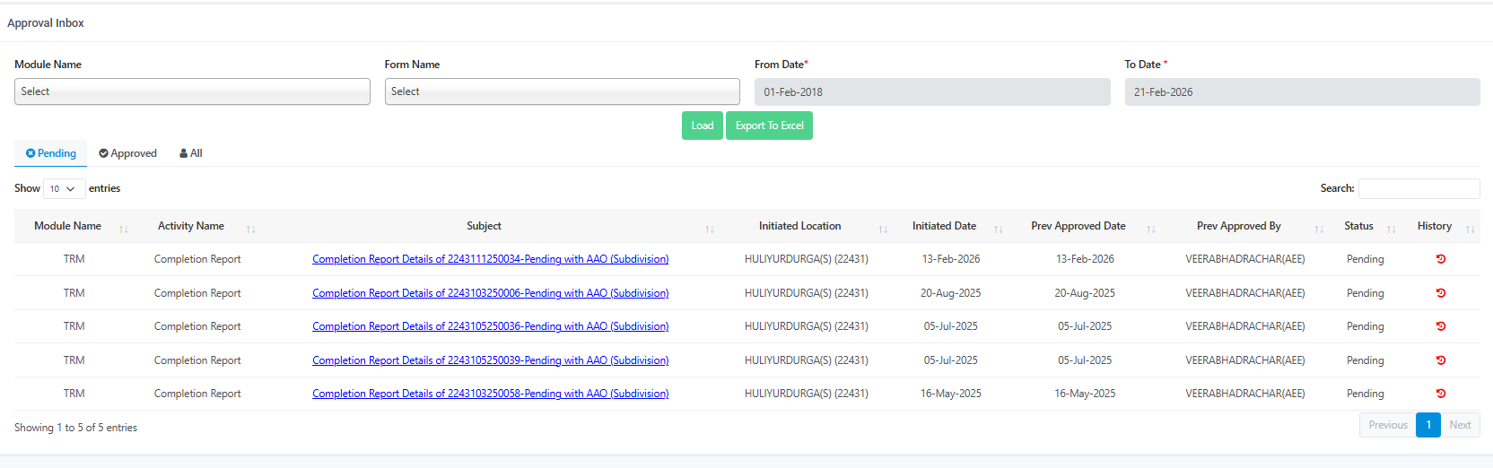The height and width of the screenshot is (468, 1493).
Task: Open history for record 2243103250006
Action: [1440, 293]
